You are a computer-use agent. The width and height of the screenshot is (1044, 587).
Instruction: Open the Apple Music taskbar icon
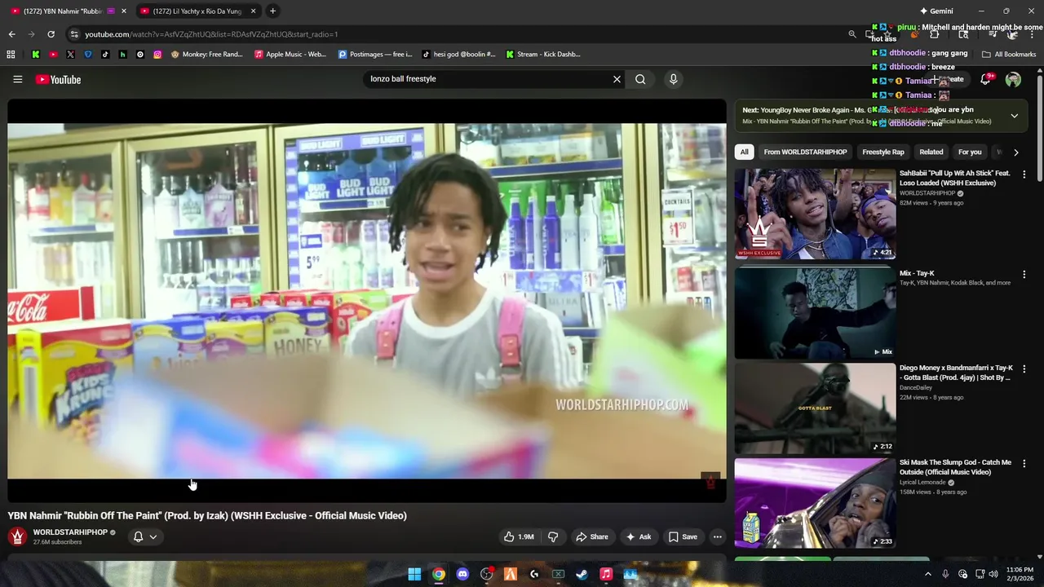(606, 574)
